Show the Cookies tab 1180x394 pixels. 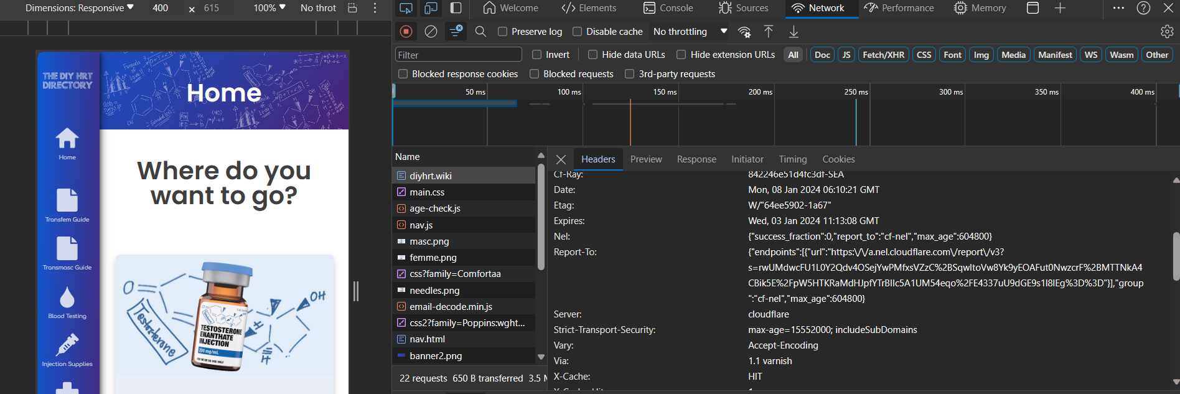point(838,159)
